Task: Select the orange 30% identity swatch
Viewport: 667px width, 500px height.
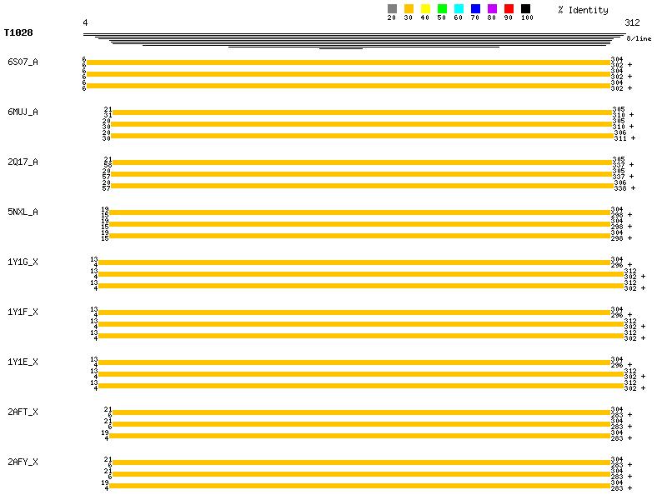Action: point(409,8)
